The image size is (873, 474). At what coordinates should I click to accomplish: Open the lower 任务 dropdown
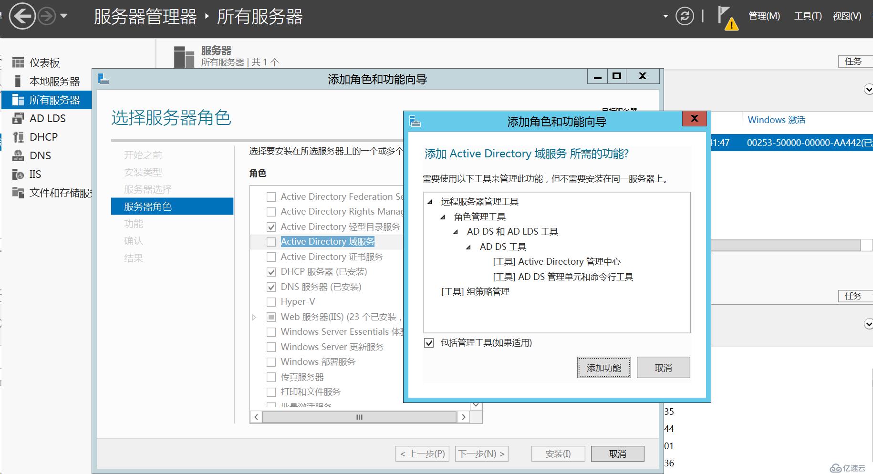(855, 296)
